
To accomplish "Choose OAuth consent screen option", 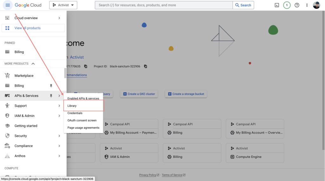I will (82, 120).
